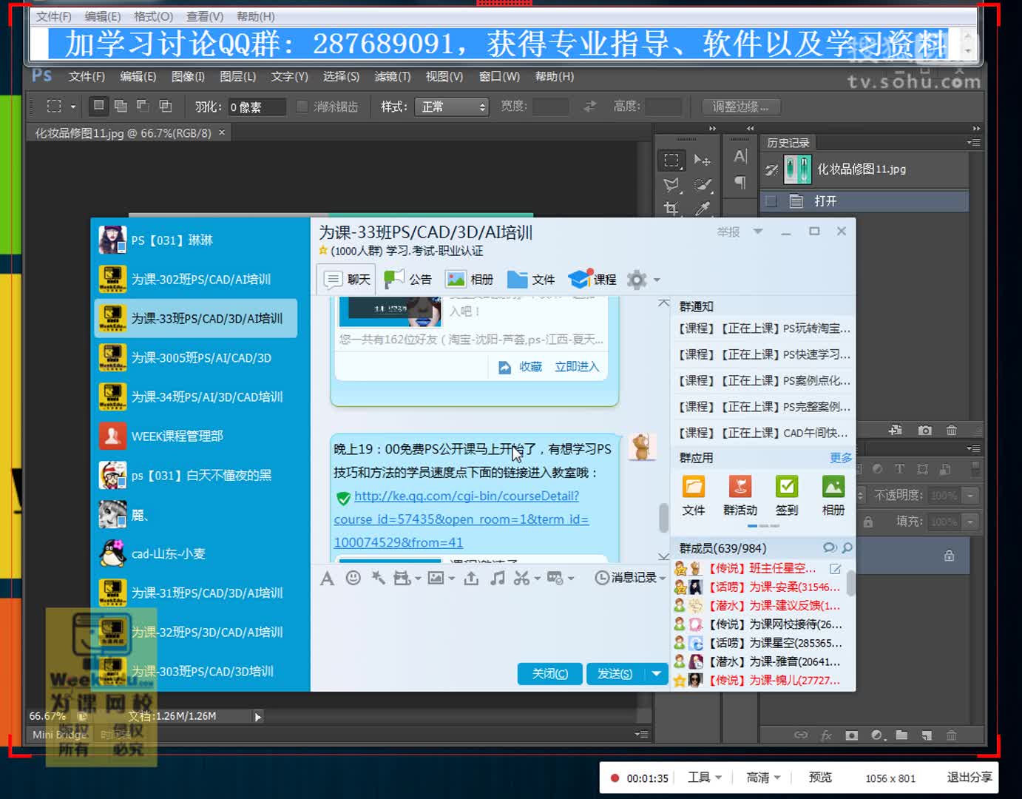Delete current history state trash icon
Viewport: 1022px width, 799px height.
pos(952,430)
